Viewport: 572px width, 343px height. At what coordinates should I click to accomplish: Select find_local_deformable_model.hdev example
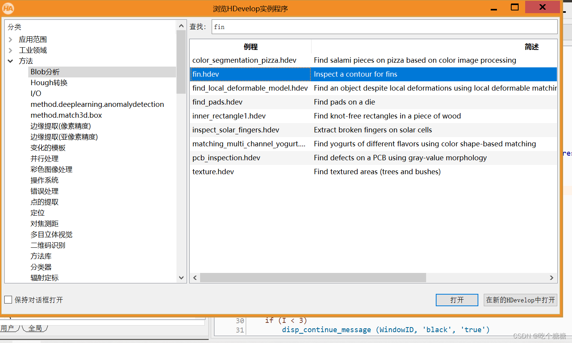373,88
